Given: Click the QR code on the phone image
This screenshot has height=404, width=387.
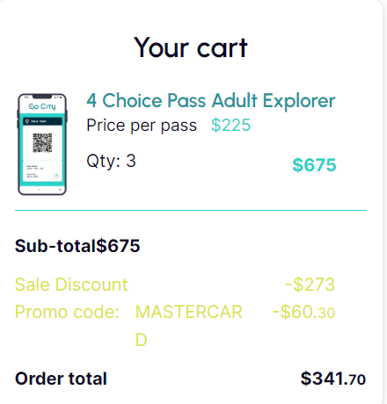Looking at the screenshot, I should [x=42, y=143].
